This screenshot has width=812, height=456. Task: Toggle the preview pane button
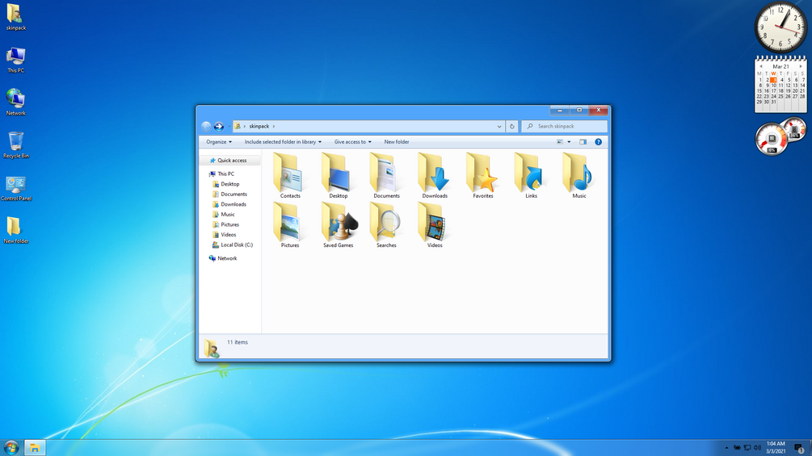[x=583, y=142]
